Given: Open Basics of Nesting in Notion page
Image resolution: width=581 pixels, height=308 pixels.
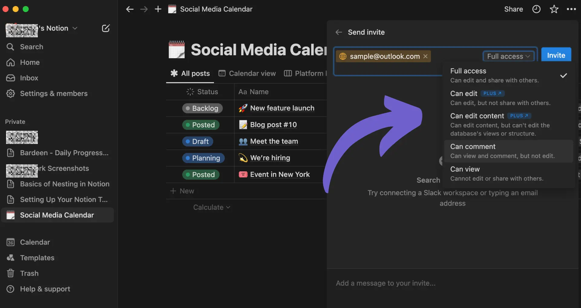Looking at the screenshot, I should pos(57,184).
